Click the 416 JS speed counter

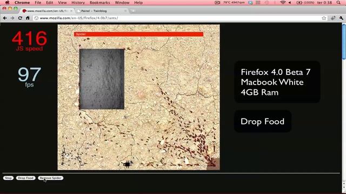click(x=29, y=41)
